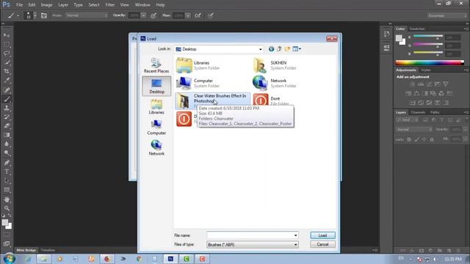Click Cancel in the Load dialog
The height and width of the screenshot is (264, 470).
(322, 244)
